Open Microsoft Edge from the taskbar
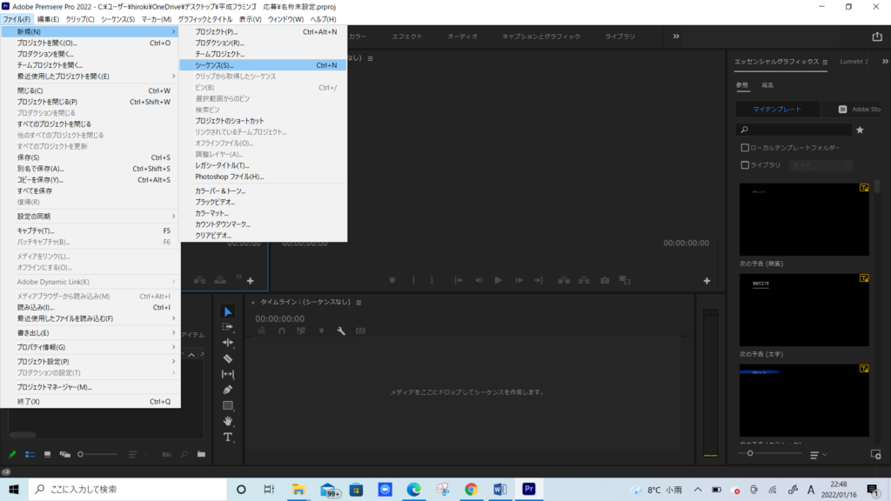The height and width of the screenshot is (501, 891). coord(413,489)
